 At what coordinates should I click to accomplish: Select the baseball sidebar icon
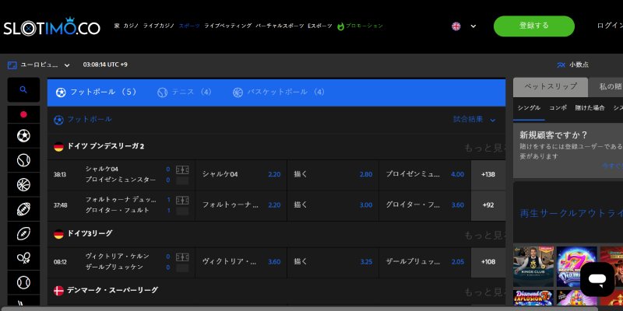coord(23,282)
